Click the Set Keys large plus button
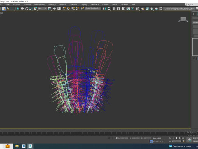 pyautogui.click(x=189, y=139)
